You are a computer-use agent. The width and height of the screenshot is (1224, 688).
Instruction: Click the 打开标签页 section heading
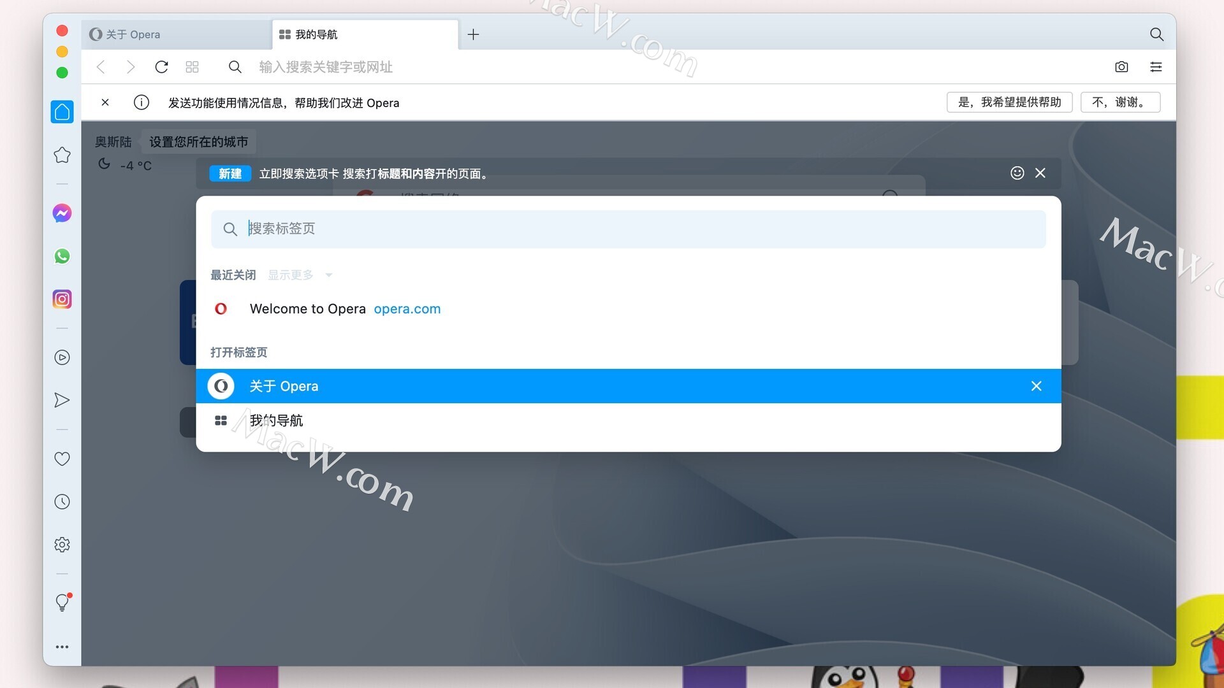point(239,352)
